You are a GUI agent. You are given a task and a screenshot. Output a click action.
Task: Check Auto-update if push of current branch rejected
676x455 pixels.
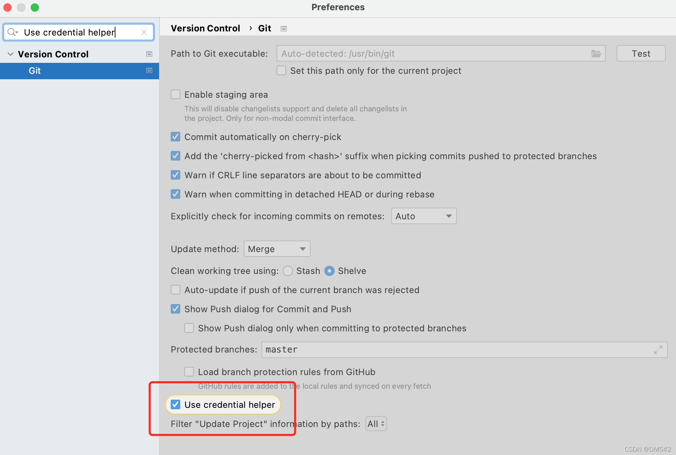click(175, 290)
